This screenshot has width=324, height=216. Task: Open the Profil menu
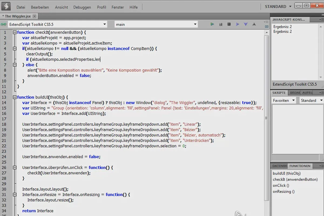click(102, 7)
